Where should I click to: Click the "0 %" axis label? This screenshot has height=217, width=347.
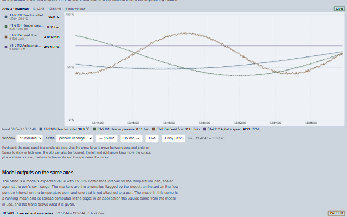pos(71,120)
